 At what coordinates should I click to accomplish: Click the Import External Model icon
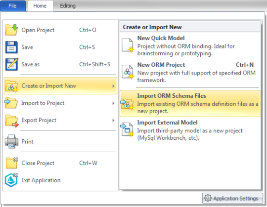point(127,130)
